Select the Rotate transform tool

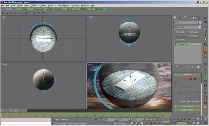coord(206,53)
